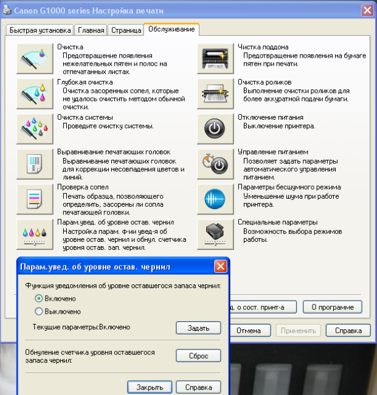Viewport: 377px width, 395px height.
Task: Open Управление питанием auto power settings
Action: (215, 164)
